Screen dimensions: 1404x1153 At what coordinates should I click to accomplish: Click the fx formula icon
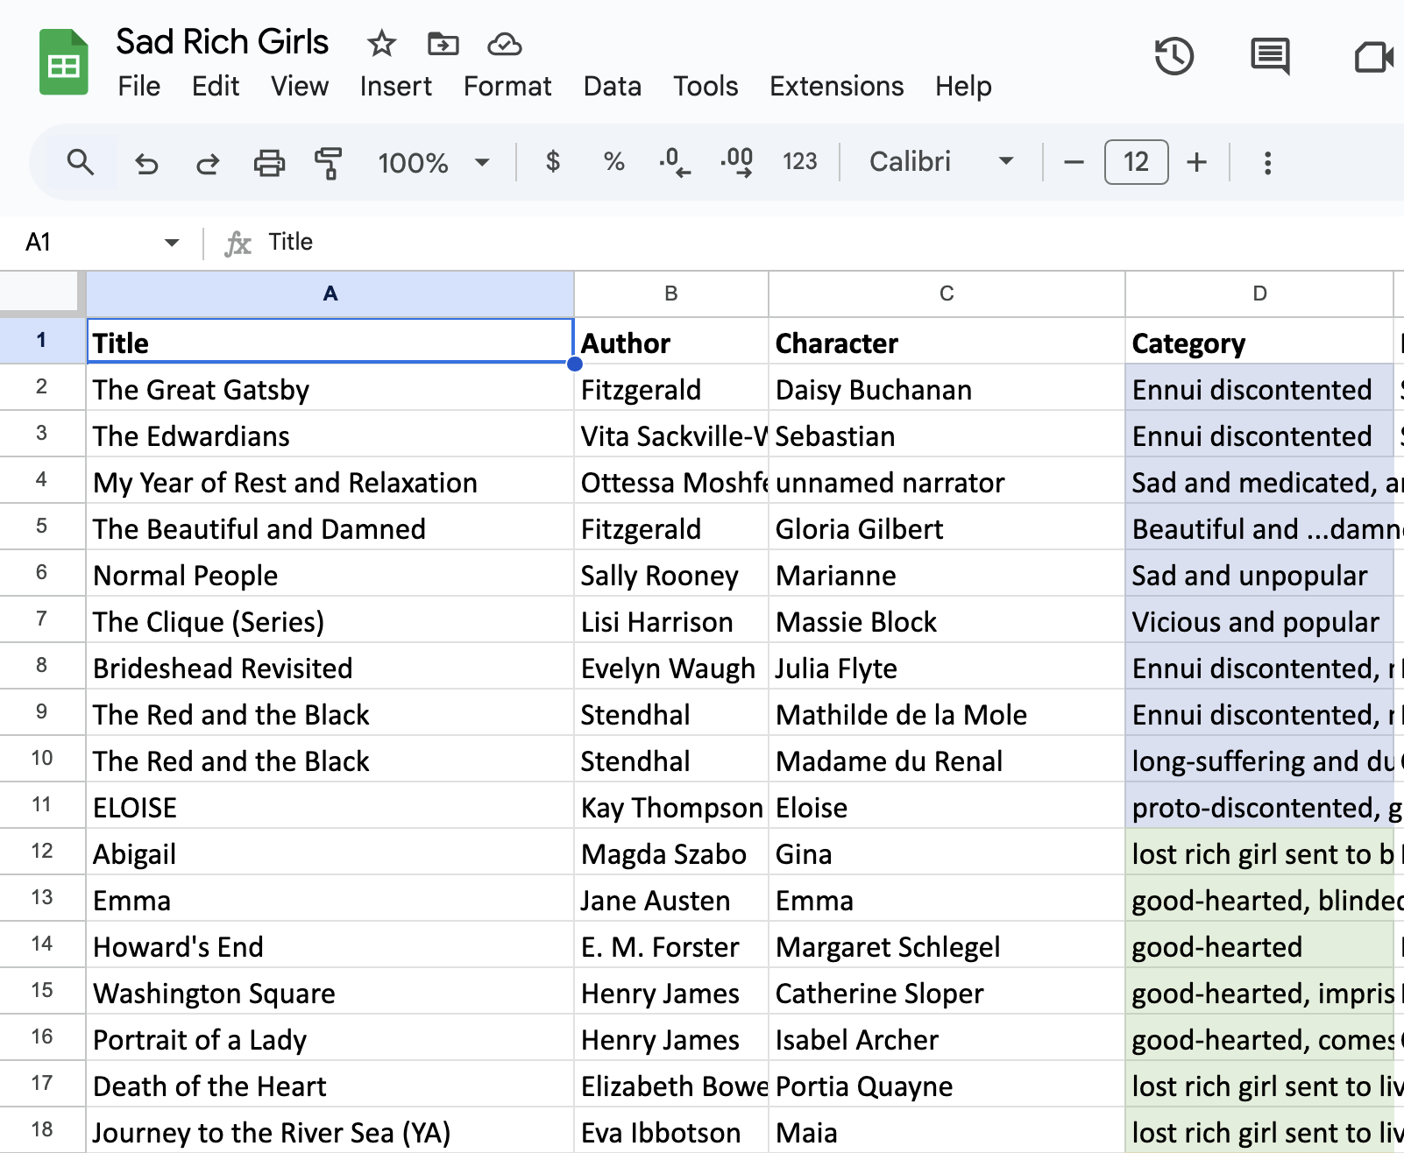point(238,243)
